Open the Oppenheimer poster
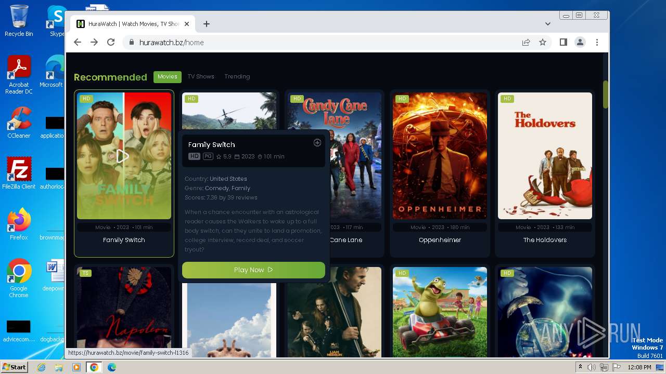666x374 pixels. (x=440, y=156)
